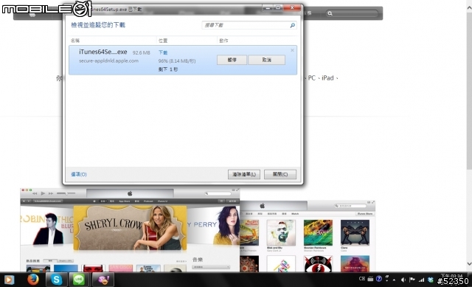
Task: Select the iTunes64Se....exe file name
Action: tap(103, 52)
